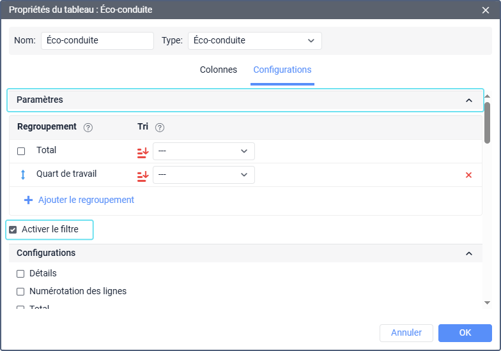
Task: Enable Numérotation des lignes checkbox
Action: pos(20,292)
